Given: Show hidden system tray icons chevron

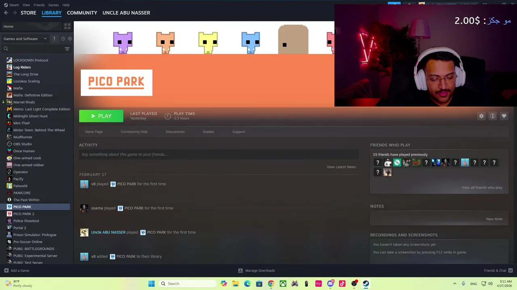Looking at the screenshot, I should 454,284.
